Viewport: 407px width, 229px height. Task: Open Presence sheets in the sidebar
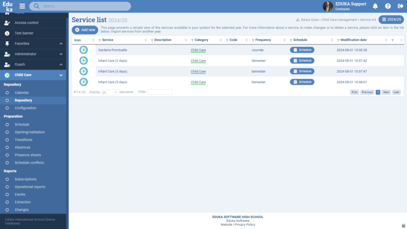(28, 155)
